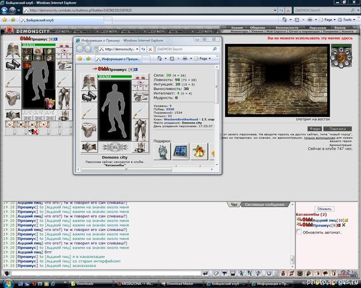
Task: Click the funnel filter icon in chat toolbar
Action: pos(224,273)
